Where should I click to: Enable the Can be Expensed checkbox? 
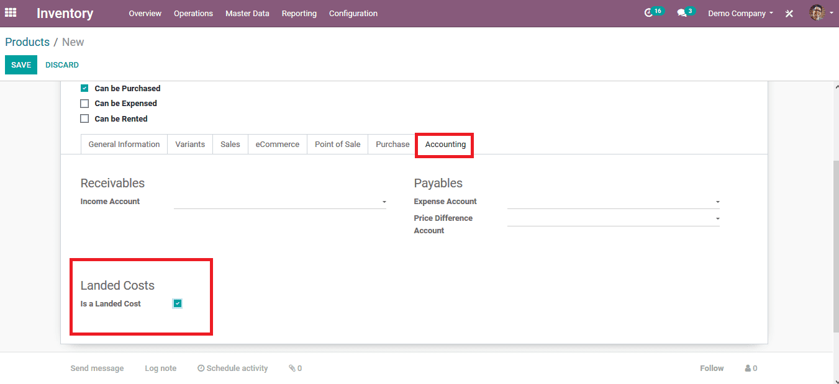(84, 104)
